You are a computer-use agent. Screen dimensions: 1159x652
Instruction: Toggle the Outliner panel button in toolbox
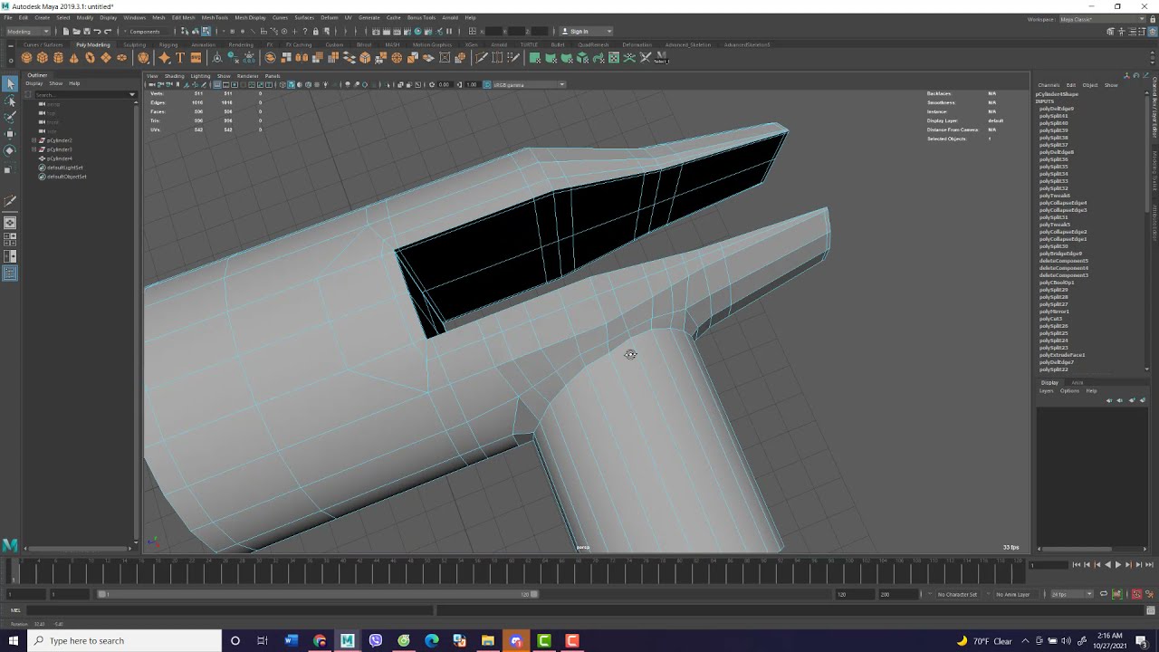[10, 273]
